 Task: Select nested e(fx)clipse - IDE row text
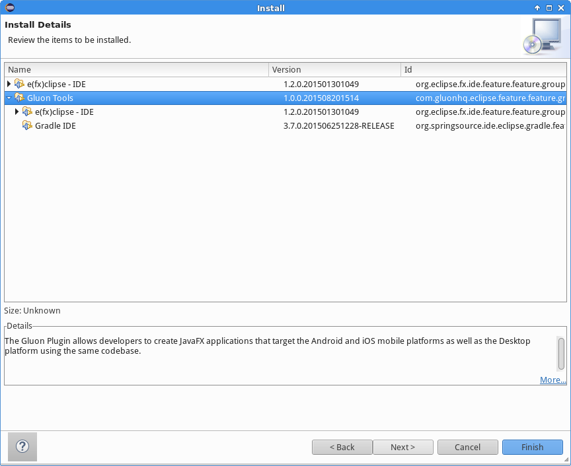click(x=64, y=112)
